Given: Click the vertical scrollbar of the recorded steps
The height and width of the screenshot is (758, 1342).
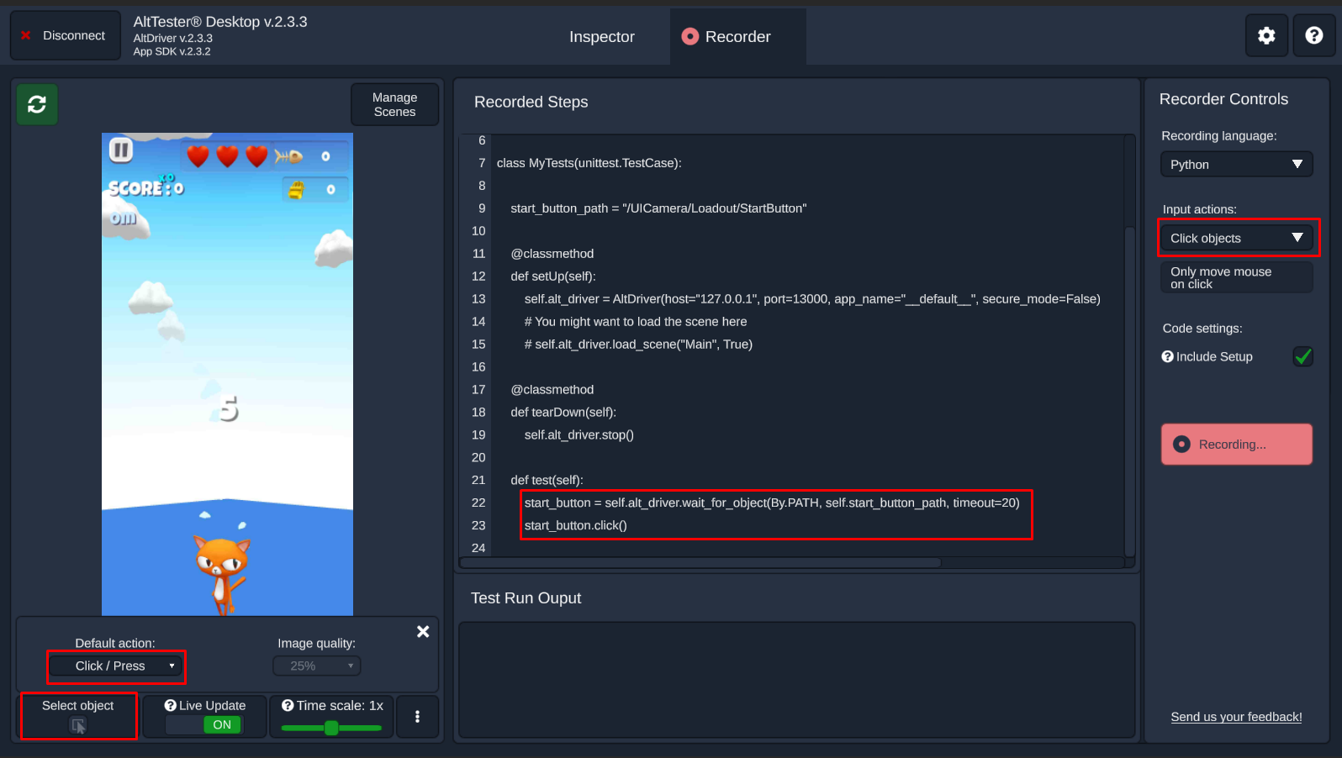Looking at the screenshot, I should pos(1130,391).
